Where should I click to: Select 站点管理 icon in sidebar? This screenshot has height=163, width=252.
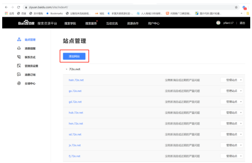19,39
